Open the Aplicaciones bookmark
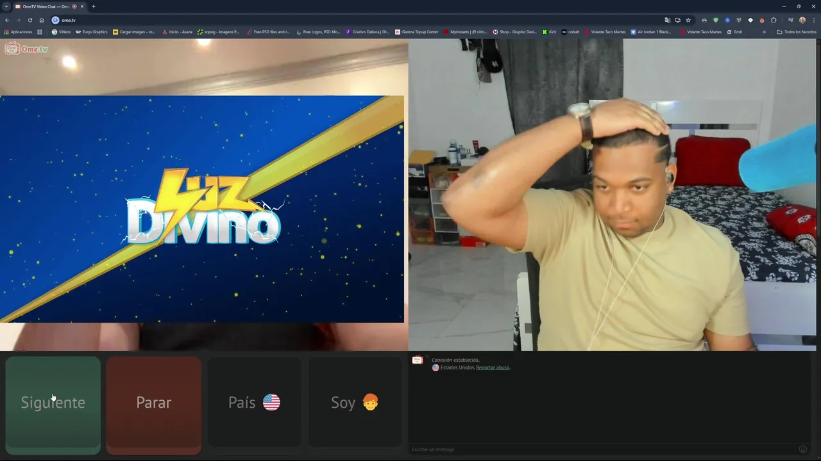821x461 pixels. tap(18, 32)
